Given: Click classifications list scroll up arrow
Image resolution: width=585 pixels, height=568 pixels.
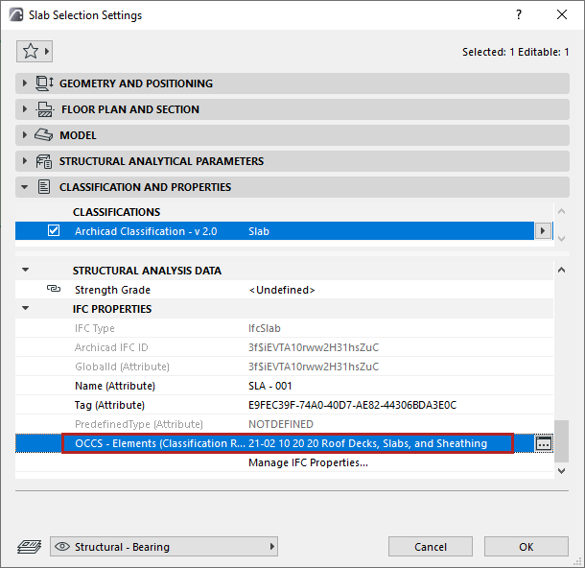Looking at the screenshot, I should coord(561,212).
